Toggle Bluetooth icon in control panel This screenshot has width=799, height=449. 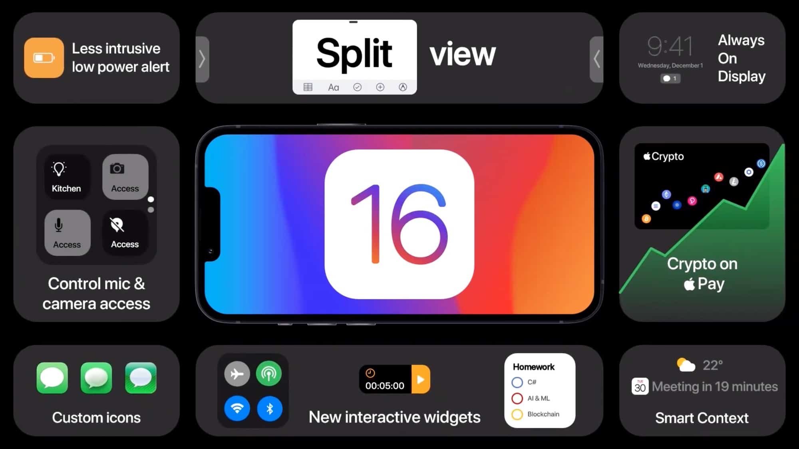coord(269,408)
